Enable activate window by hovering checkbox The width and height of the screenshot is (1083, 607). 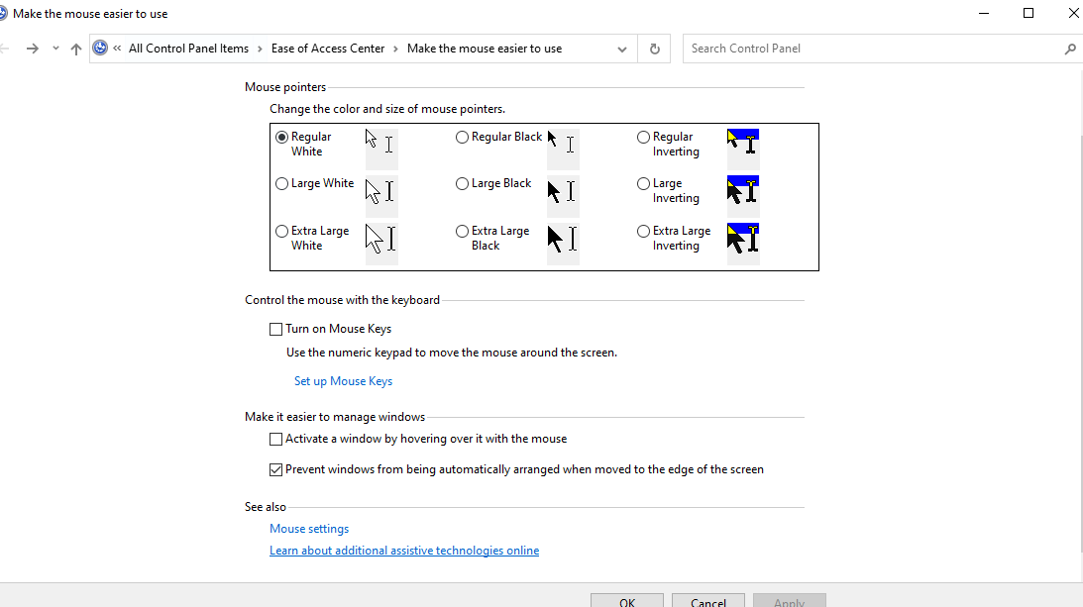click(x=276, y=439)
